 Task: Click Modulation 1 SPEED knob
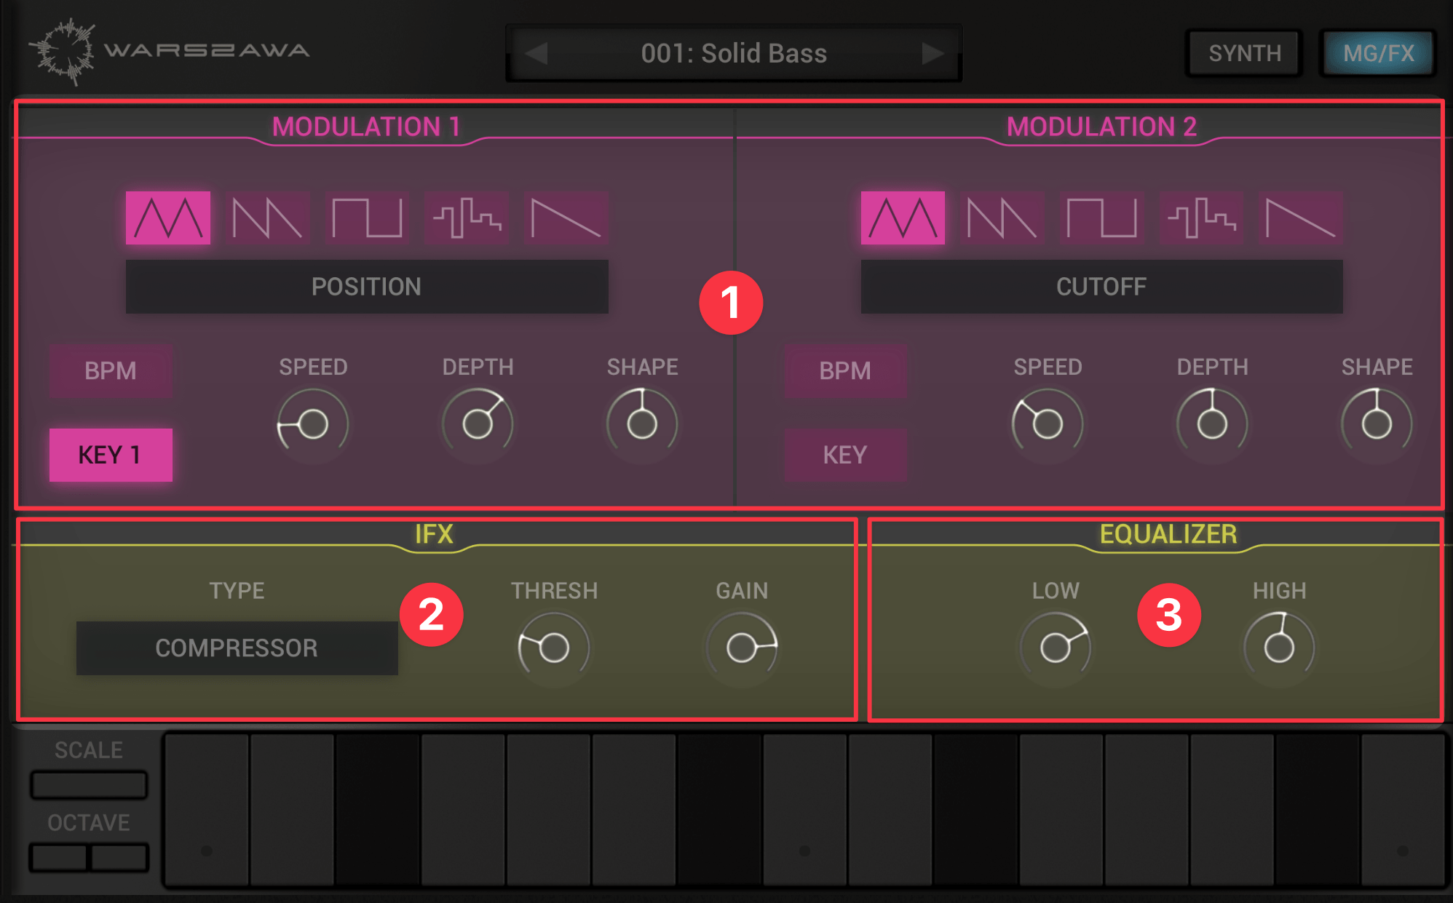click(313, 424)
